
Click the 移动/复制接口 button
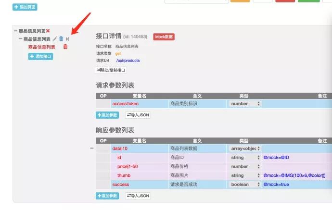pyautogui.click(x=111, y=70)
